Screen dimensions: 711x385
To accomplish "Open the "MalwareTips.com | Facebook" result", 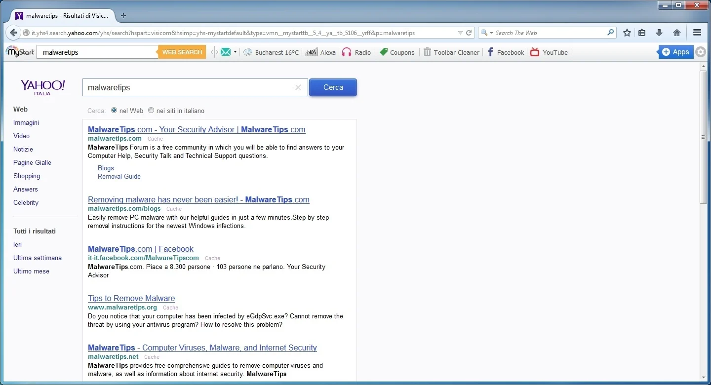I will (141, 249).
